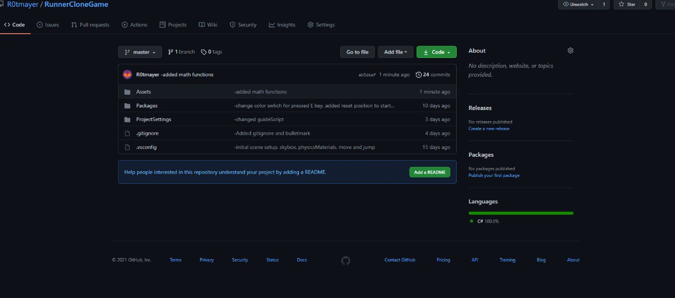Go to the Wiki tab
Image resolution: width=675 pixels, height=298 pixels.
208,25
